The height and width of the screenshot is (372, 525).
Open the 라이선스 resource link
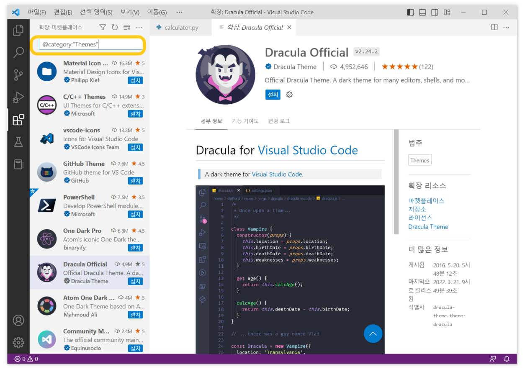click(420, 218)
